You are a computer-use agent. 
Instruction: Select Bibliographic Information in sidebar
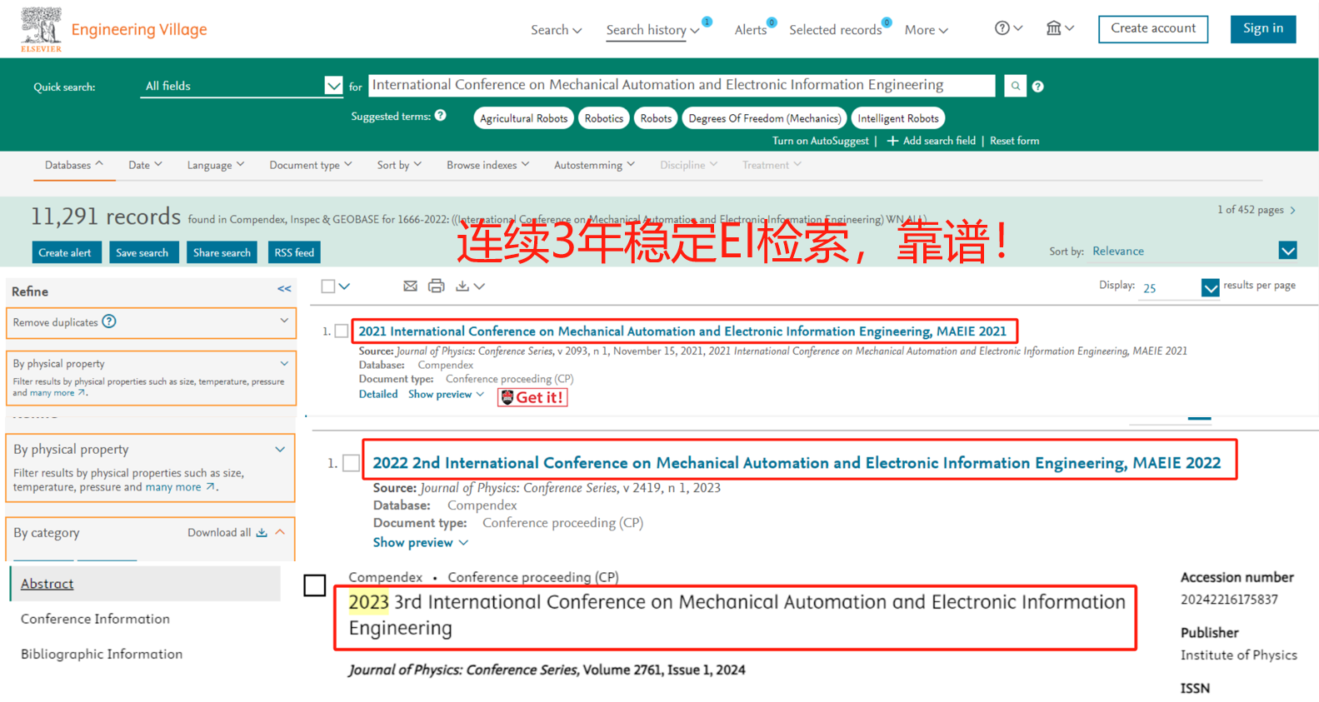coord(102,654)
